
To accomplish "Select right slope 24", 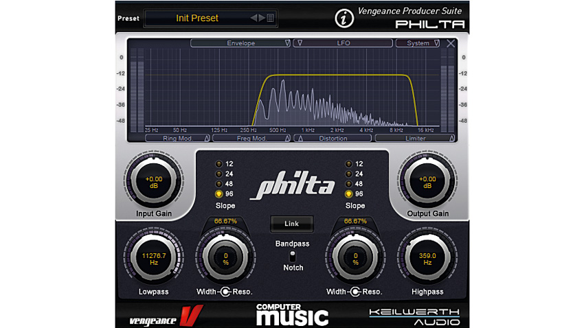I will (x=348, y=174).
